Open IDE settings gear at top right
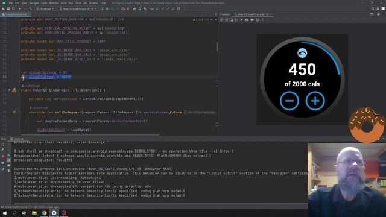Viewport: 386px width, 217px height. (378, 8)
